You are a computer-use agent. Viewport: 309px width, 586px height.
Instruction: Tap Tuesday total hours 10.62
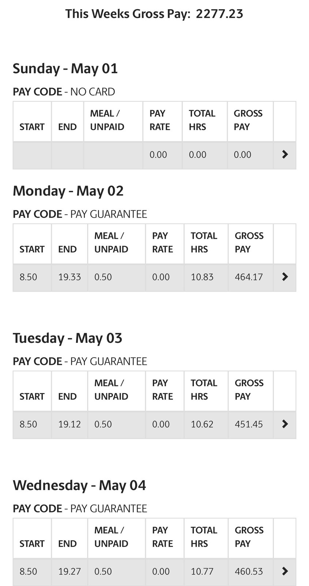tap(206, 424)
